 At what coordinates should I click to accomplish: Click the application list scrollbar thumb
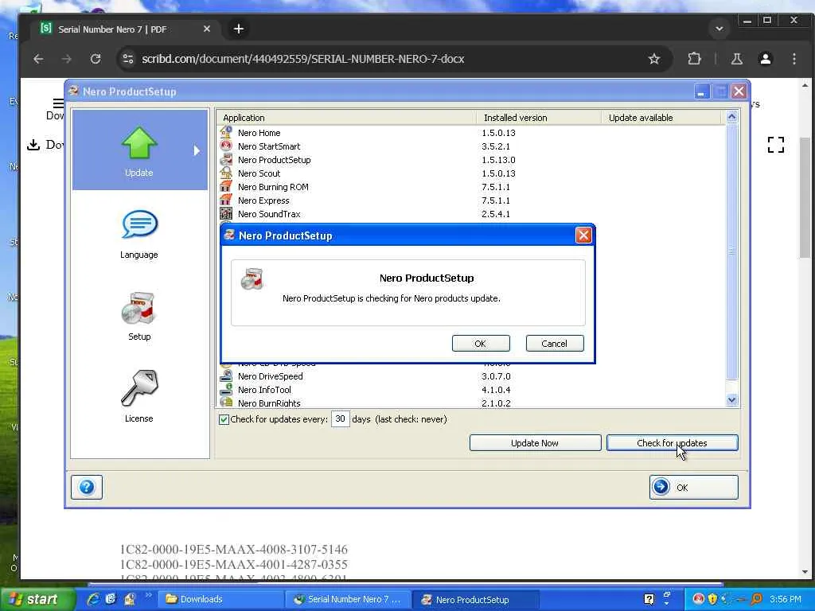[x=732, y=252]
